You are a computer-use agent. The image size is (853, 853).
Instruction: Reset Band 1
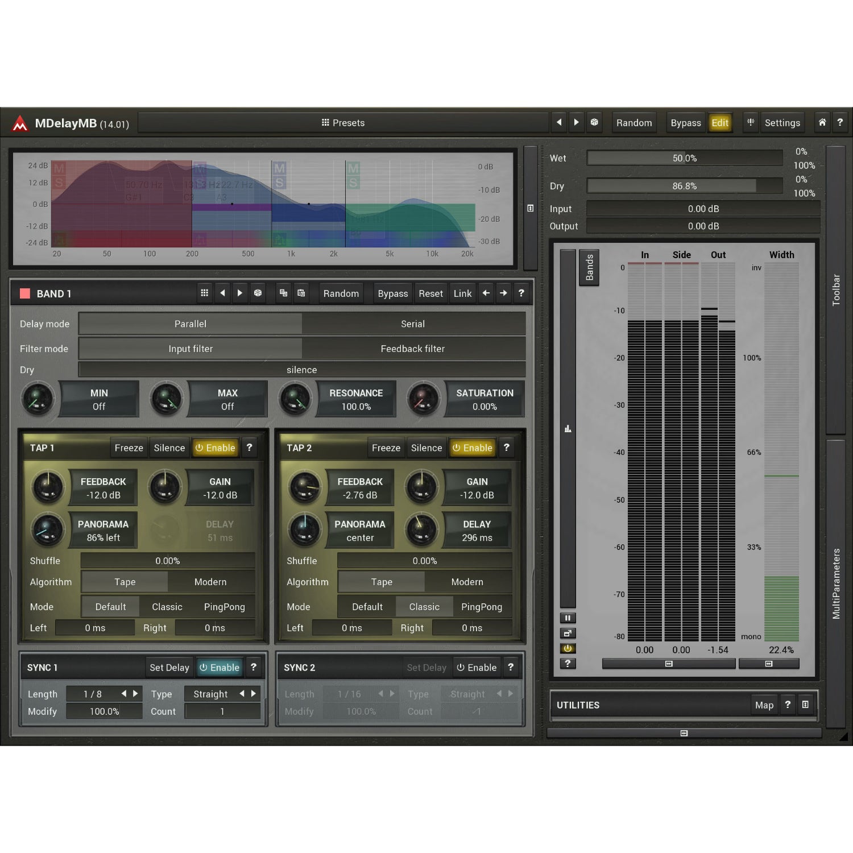click(430, 293)
